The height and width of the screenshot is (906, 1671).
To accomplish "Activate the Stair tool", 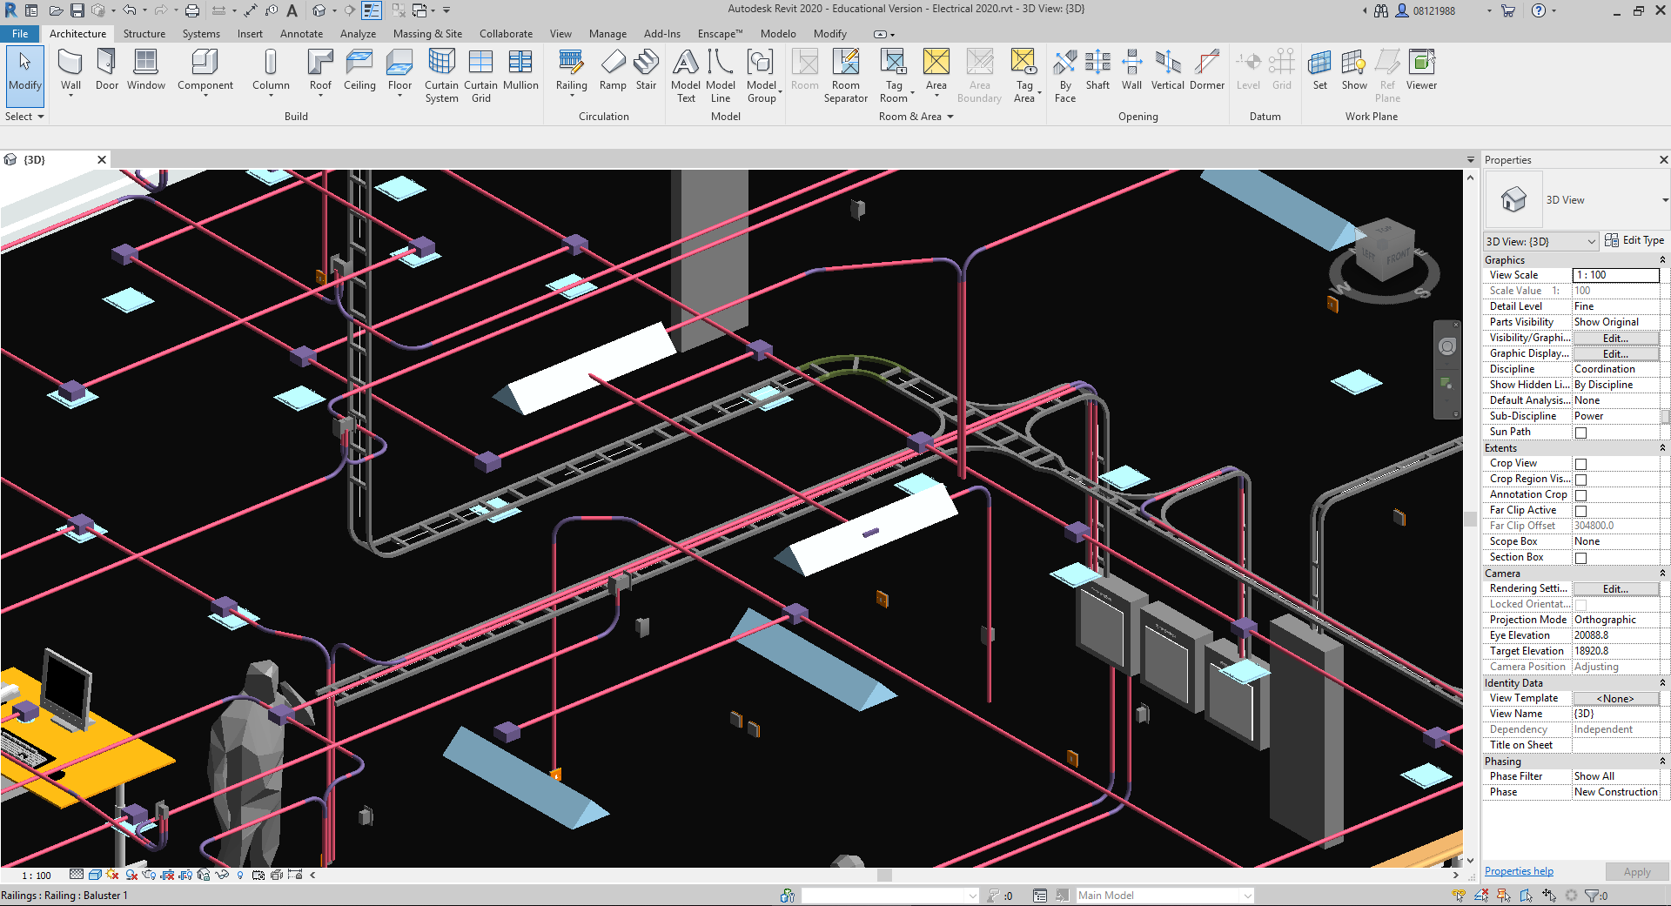I will point(646,70).
